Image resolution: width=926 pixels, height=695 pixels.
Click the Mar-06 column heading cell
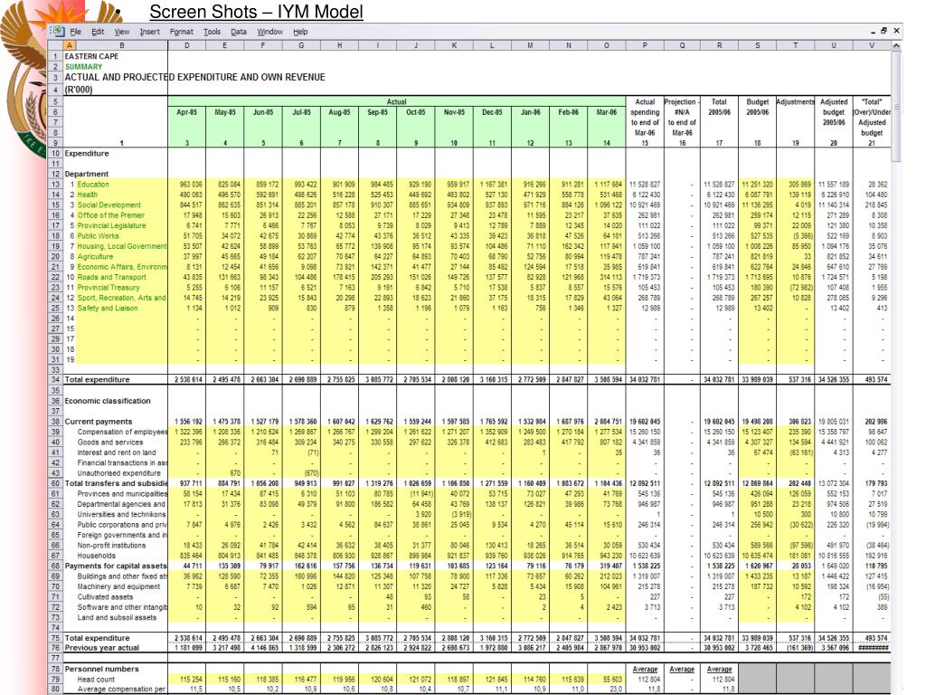pos(606,112)
